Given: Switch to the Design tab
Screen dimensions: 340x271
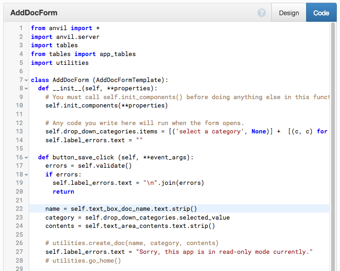Looking at the screenshot, I should pos(289,13).
